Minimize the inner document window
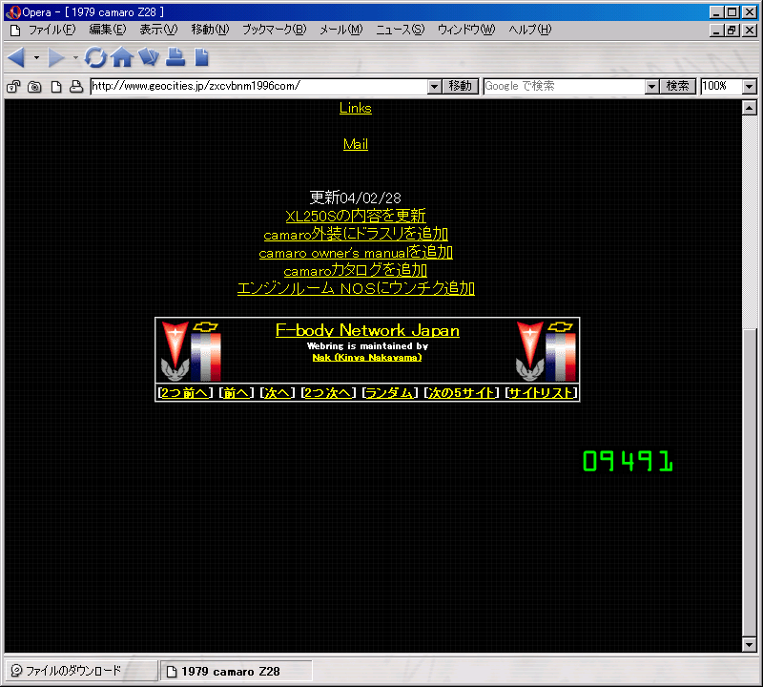This screenshot has width=763, height=687. 716,31
